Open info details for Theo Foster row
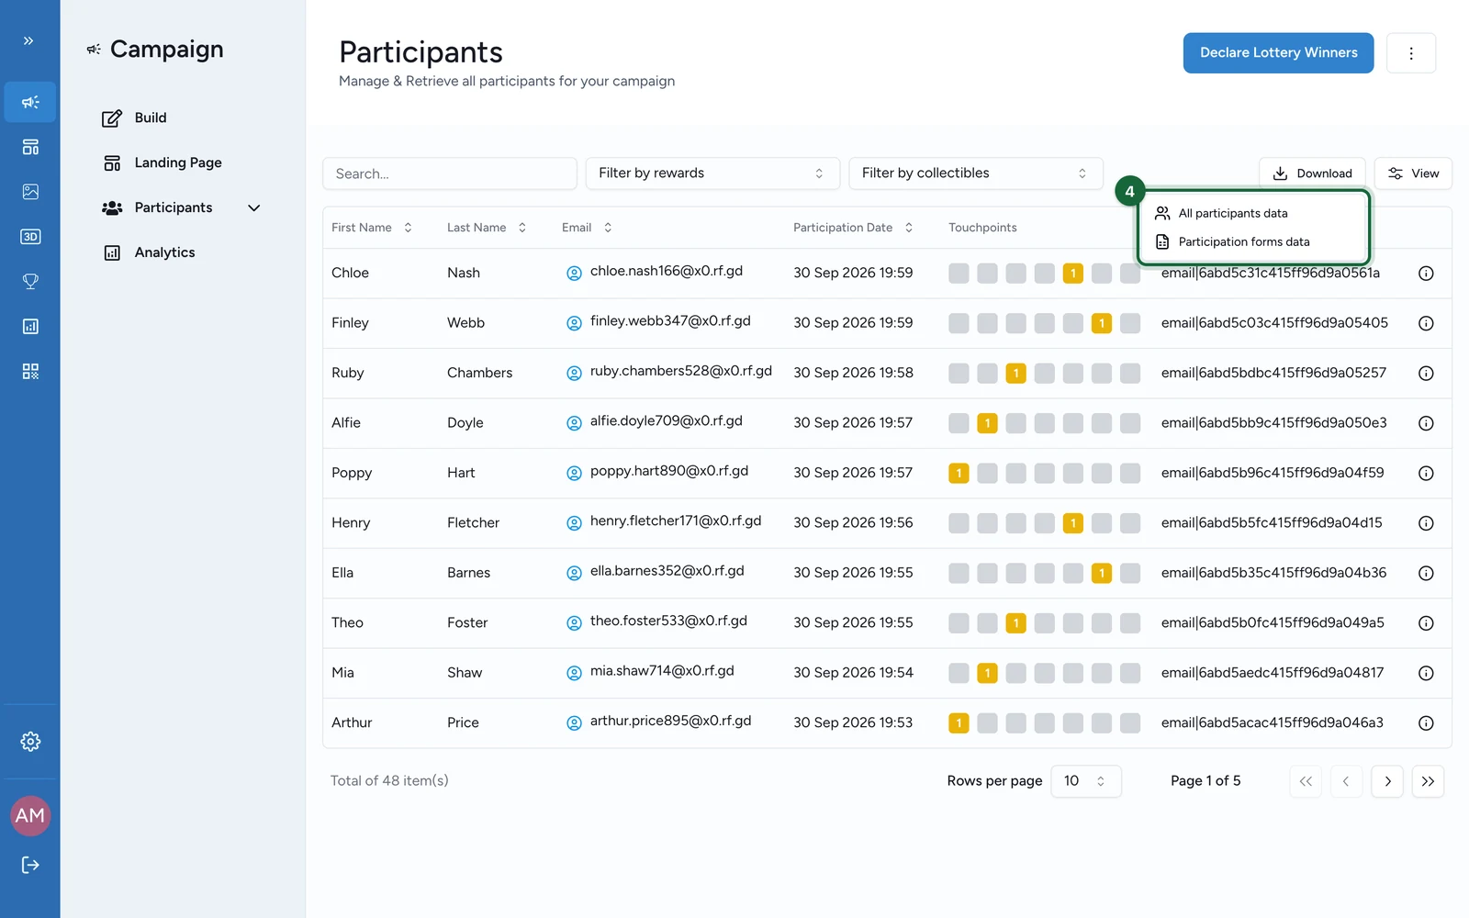This screenshot has height=918, width=1469. pyautogui.click(x=1426, y=623)
